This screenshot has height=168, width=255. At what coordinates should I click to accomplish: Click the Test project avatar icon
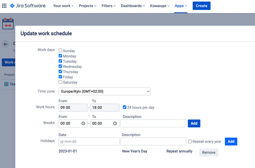tap(6, 84)
